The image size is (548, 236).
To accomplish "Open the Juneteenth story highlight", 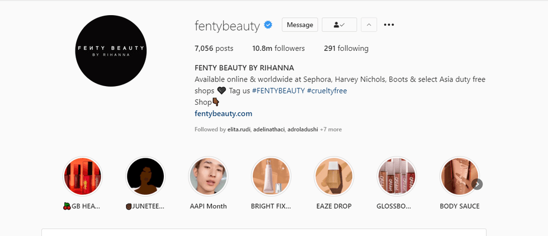I will pyautogui.click(x=145, y=176).
